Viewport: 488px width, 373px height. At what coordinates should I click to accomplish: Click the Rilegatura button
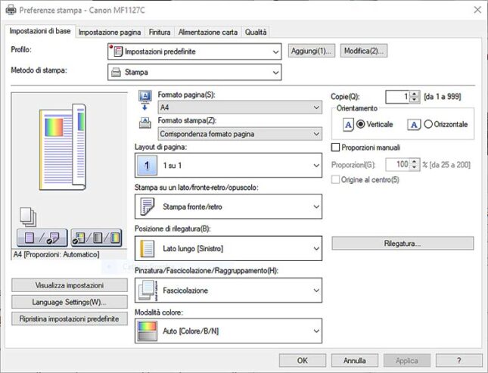tap(402, 244)
